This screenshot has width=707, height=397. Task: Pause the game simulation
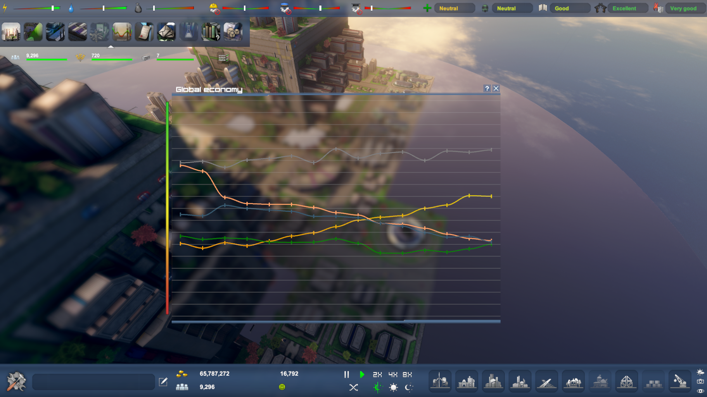tap(347, 375)
